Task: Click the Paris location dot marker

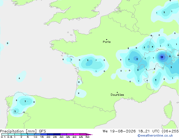Action: click(107, 39)
